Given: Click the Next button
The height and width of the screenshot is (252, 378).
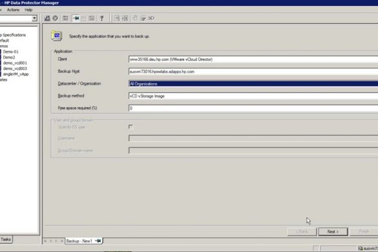Looking at the screenshot, I should (333, 231).
